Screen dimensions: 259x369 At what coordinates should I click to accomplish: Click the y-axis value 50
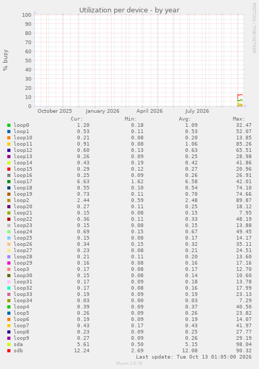point(28,61)
